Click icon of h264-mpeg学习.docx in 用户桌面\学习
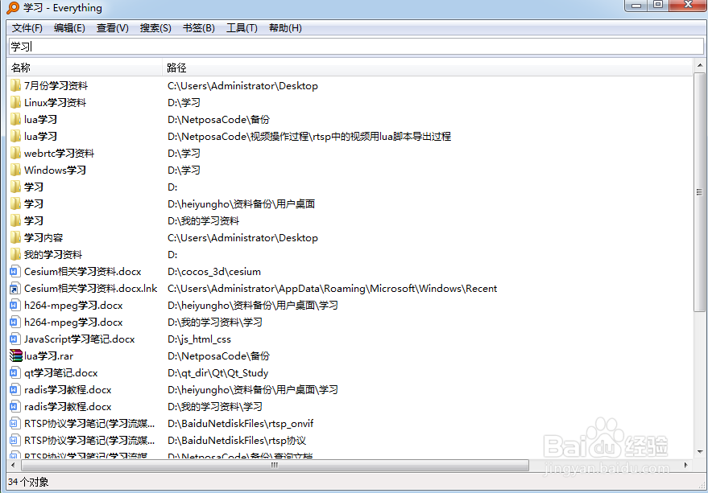Screen dimensions: 708x493 point(14,306)
